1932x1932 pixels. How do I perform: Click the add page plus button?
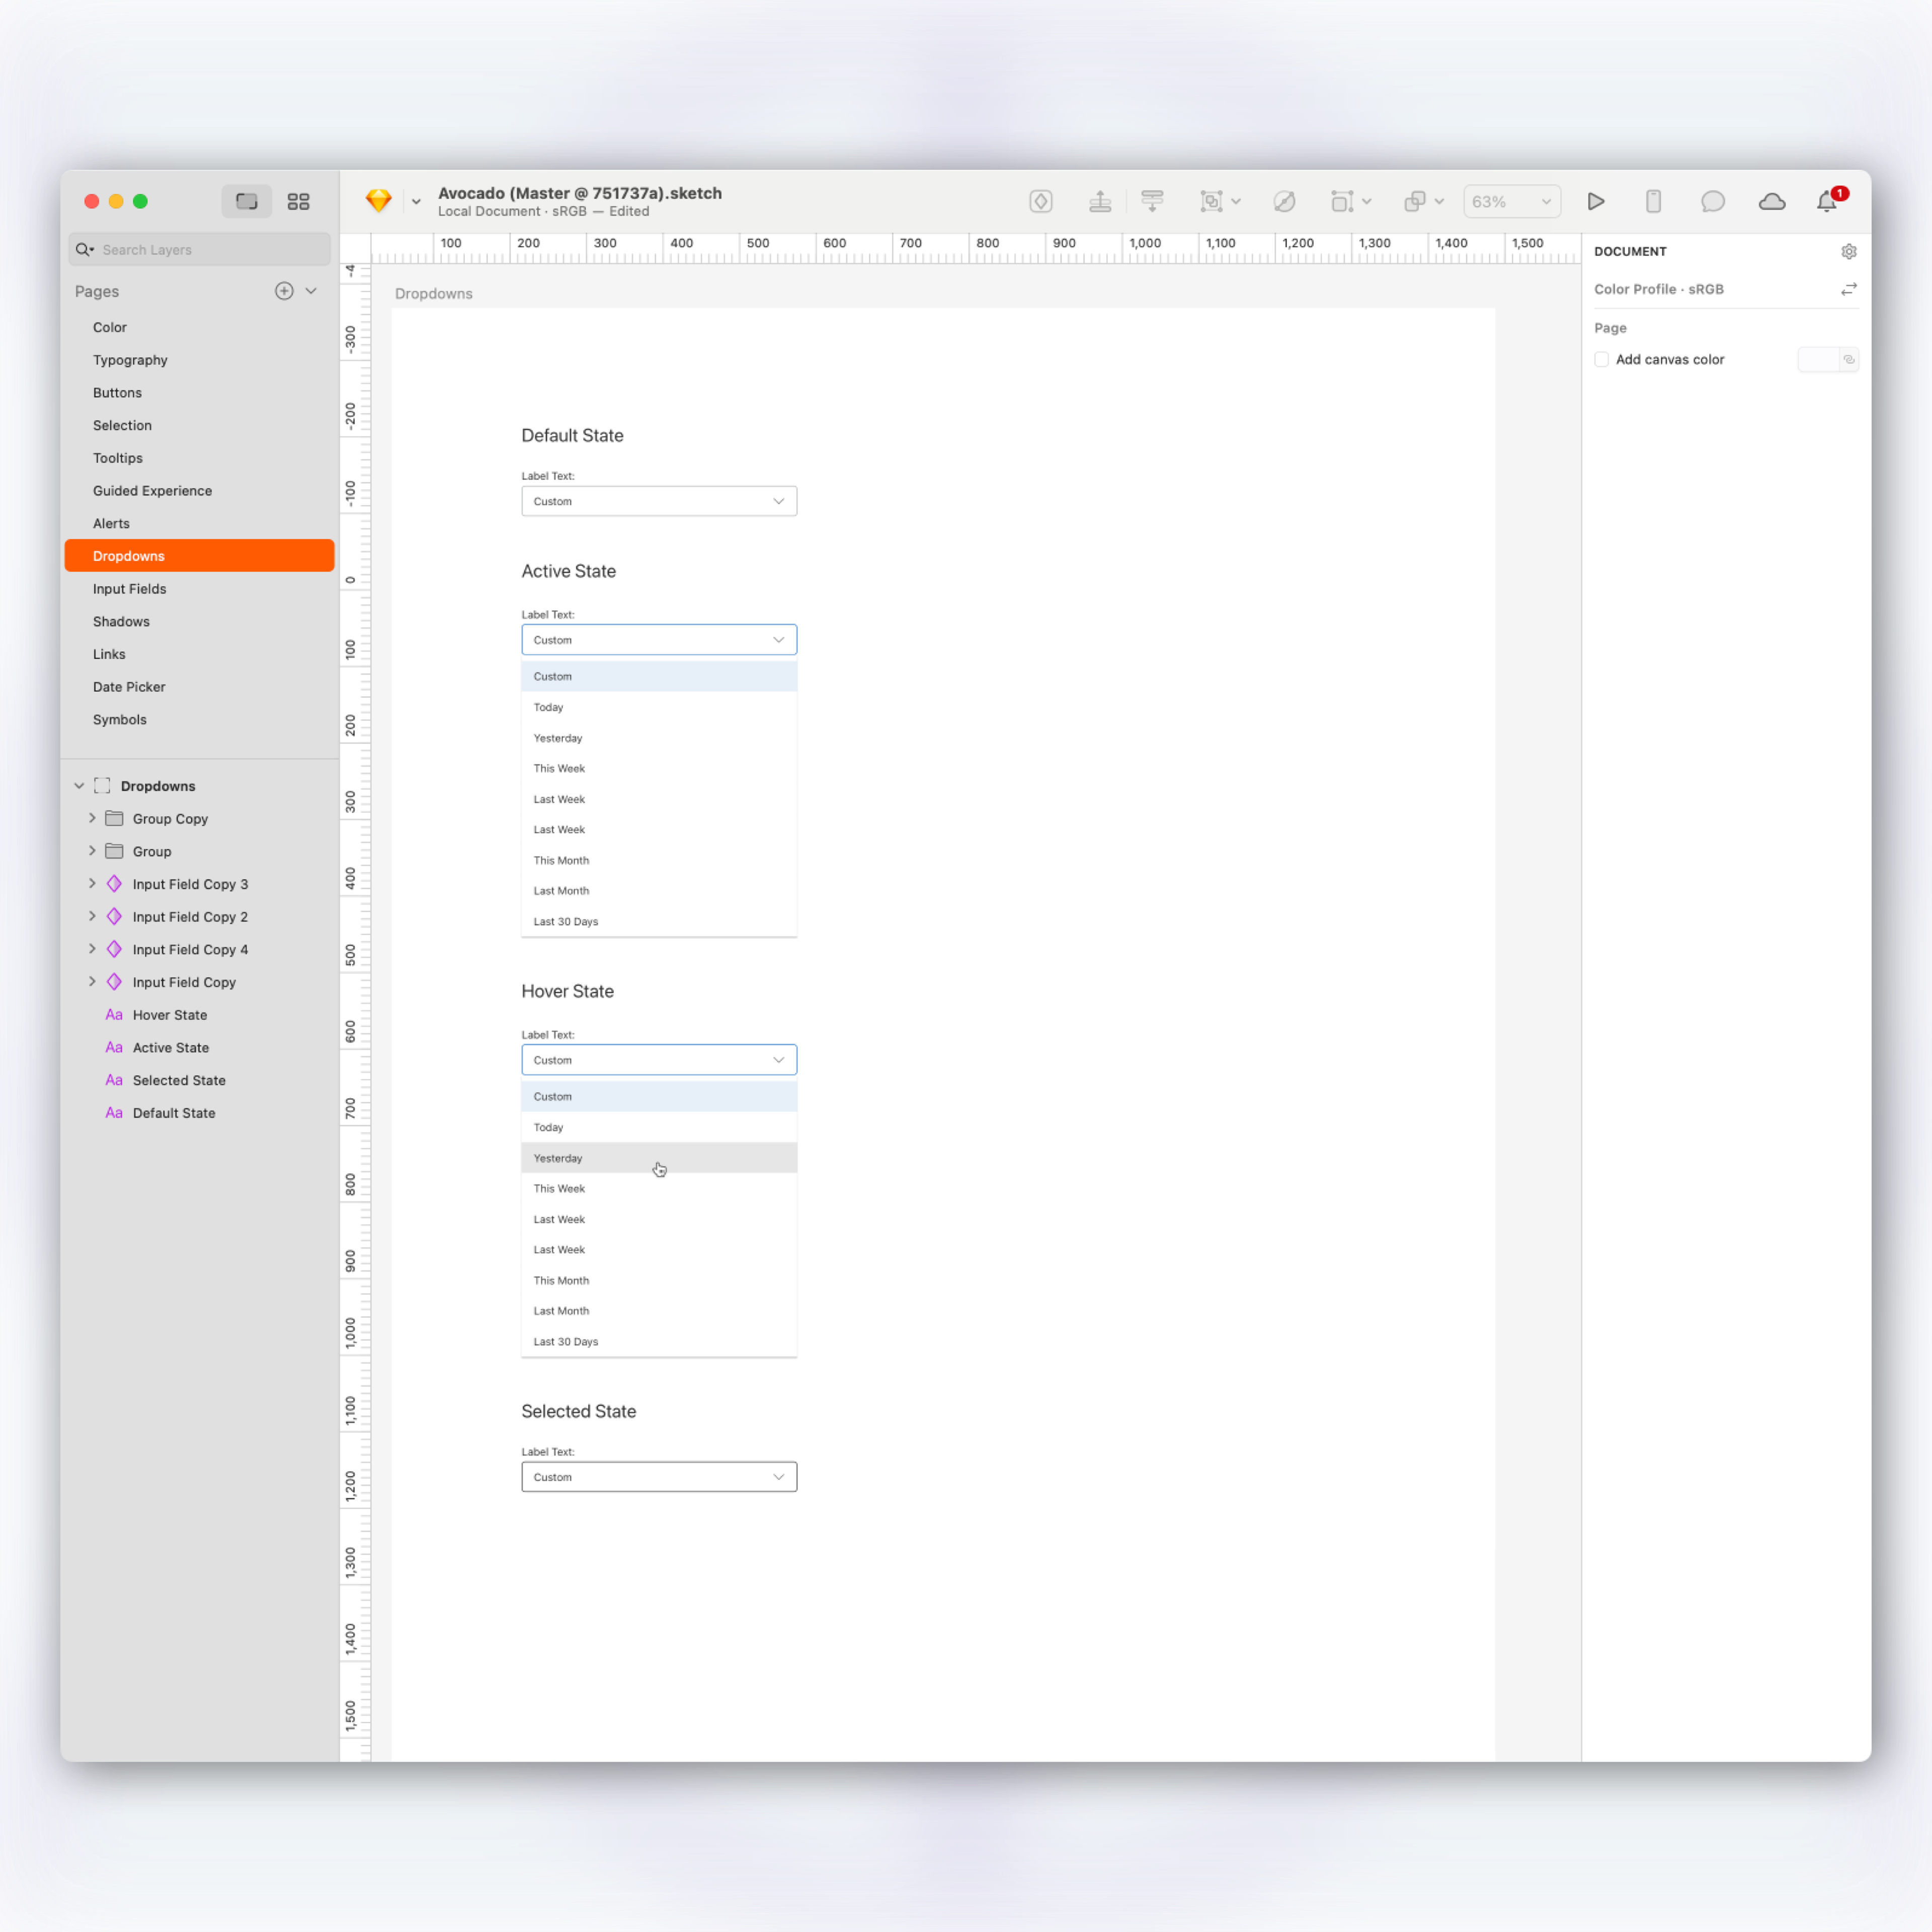(x=284, y=291)
